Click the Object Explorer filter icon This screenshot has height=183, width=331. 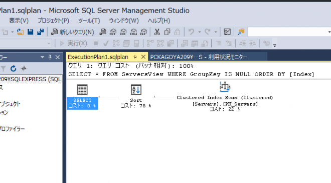pyautogui.click(x=4, y=68)
